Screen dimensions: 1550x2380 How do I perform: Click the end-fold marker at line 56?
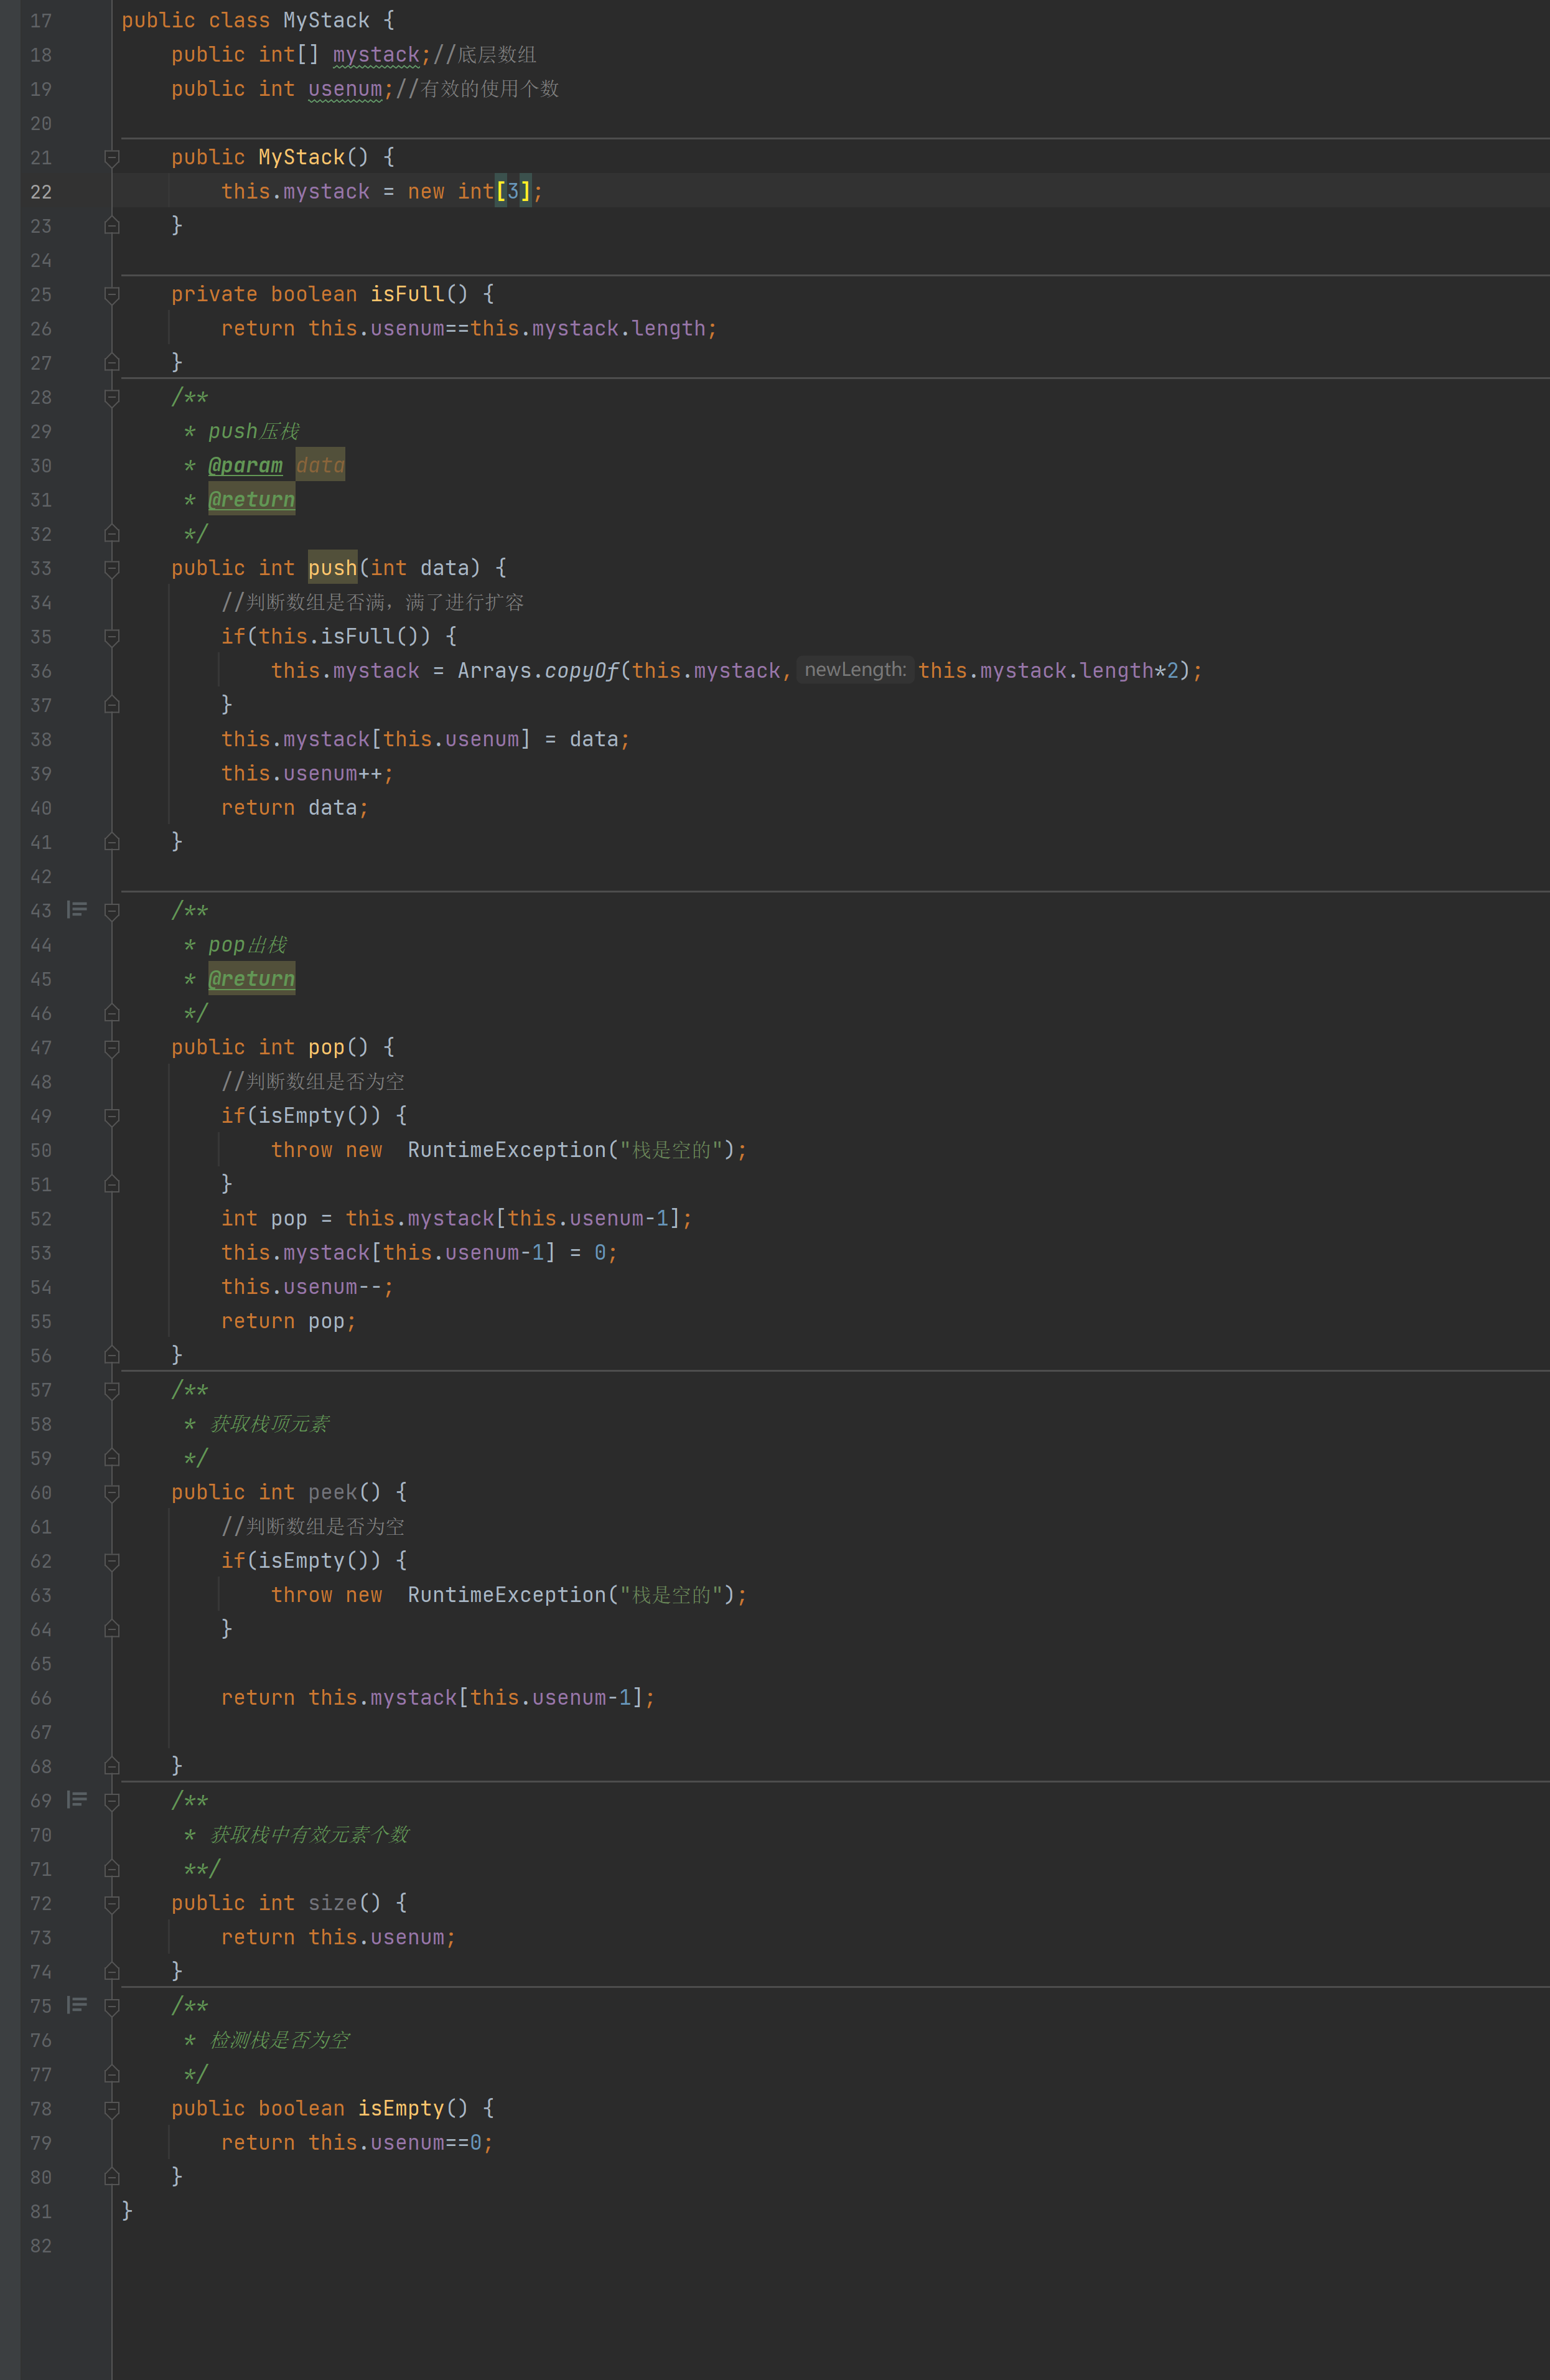(112, 1355)
